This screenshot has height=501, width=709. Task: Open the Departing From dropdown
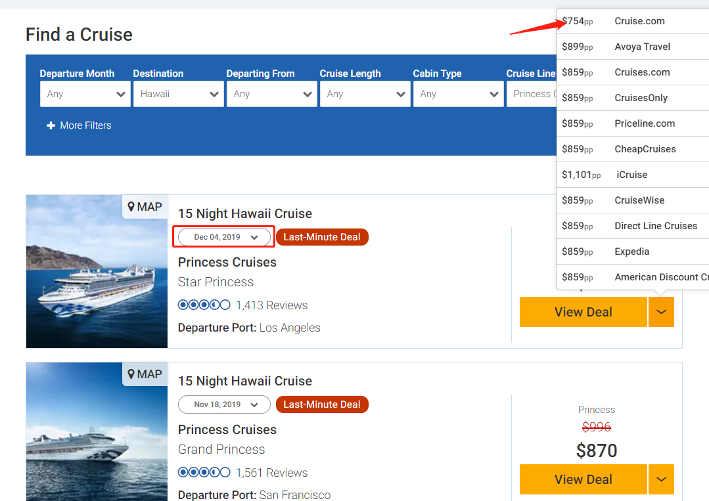point(272,94)
